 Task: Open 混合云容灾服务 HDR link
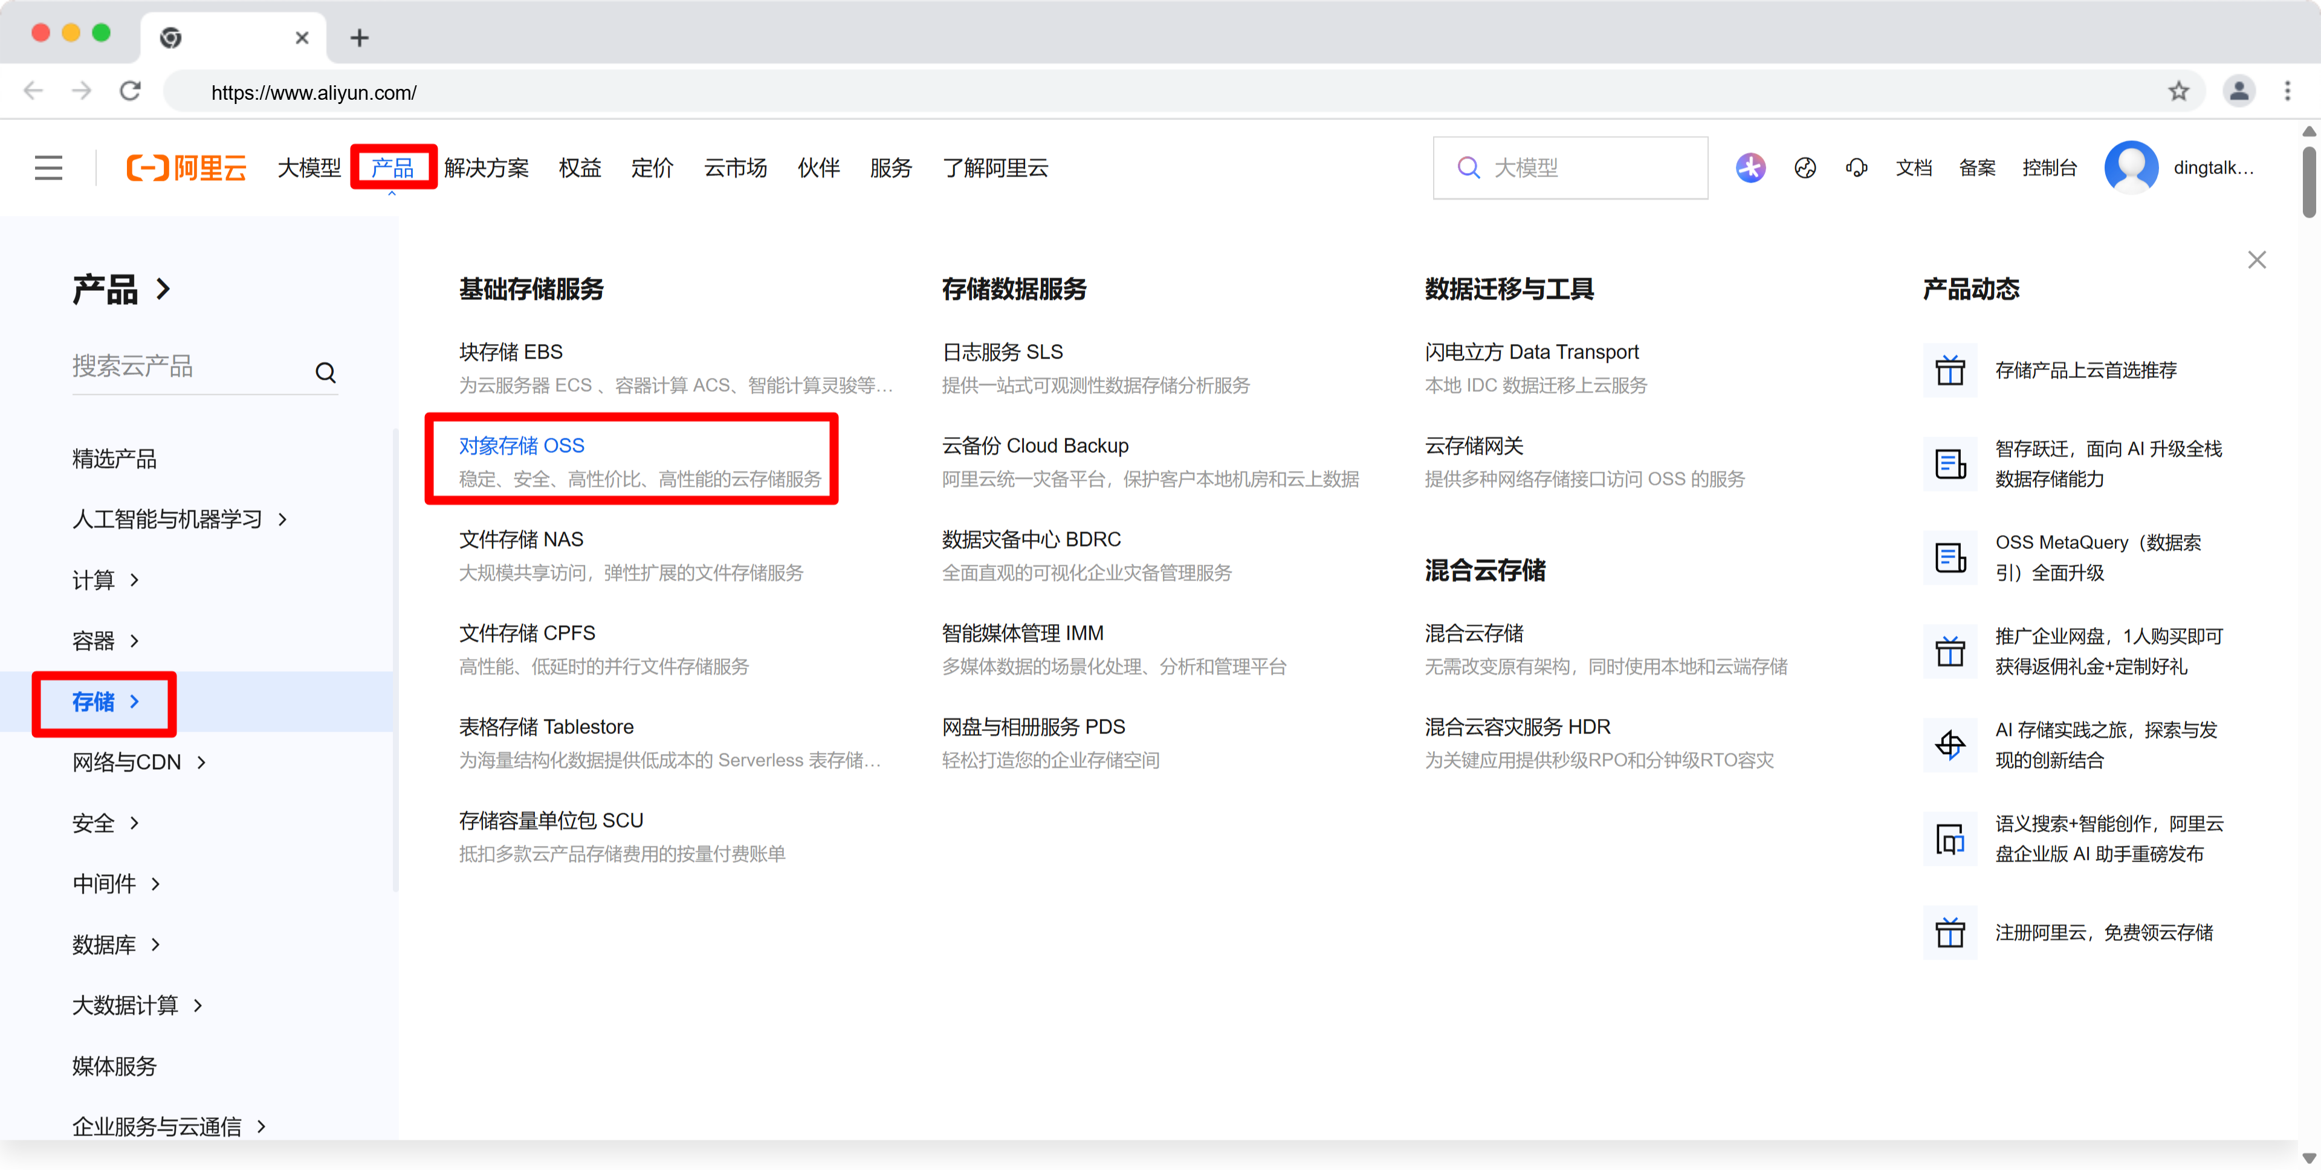(1517, 727)
